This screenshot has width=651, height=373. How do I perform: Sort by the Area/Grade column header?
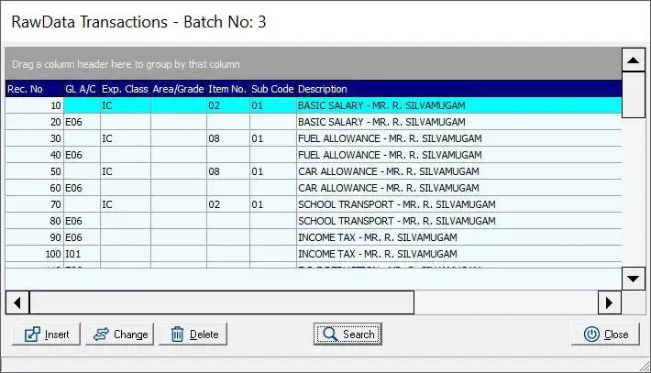tap(179, 89)
